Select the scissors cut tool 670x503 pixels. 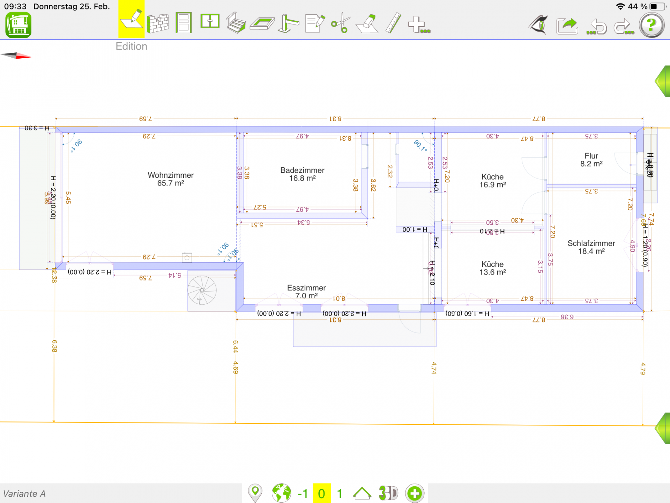pos(341,23)
